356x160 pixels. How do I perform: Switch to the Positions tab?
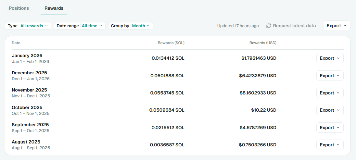click(19, 8)
